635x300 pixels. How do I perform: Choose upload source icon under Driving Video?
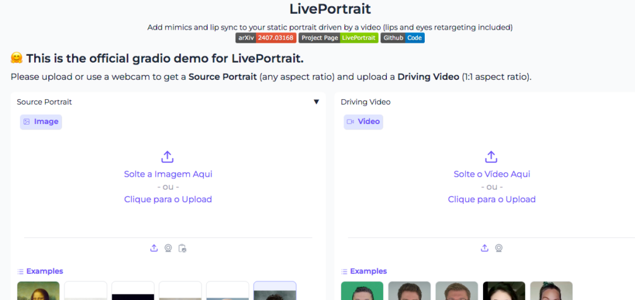[484, 248]
